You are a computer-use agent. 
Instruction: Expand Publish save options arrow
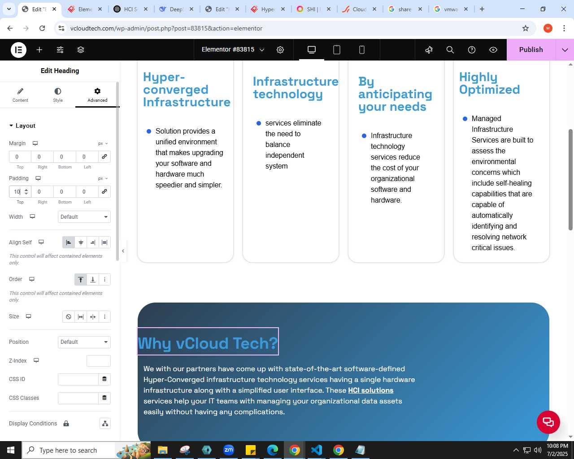pyautogui.click(x=565, y=50)
